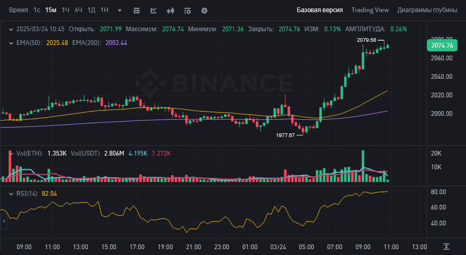Collapse the candle OHLC info row

click(11, 29)
